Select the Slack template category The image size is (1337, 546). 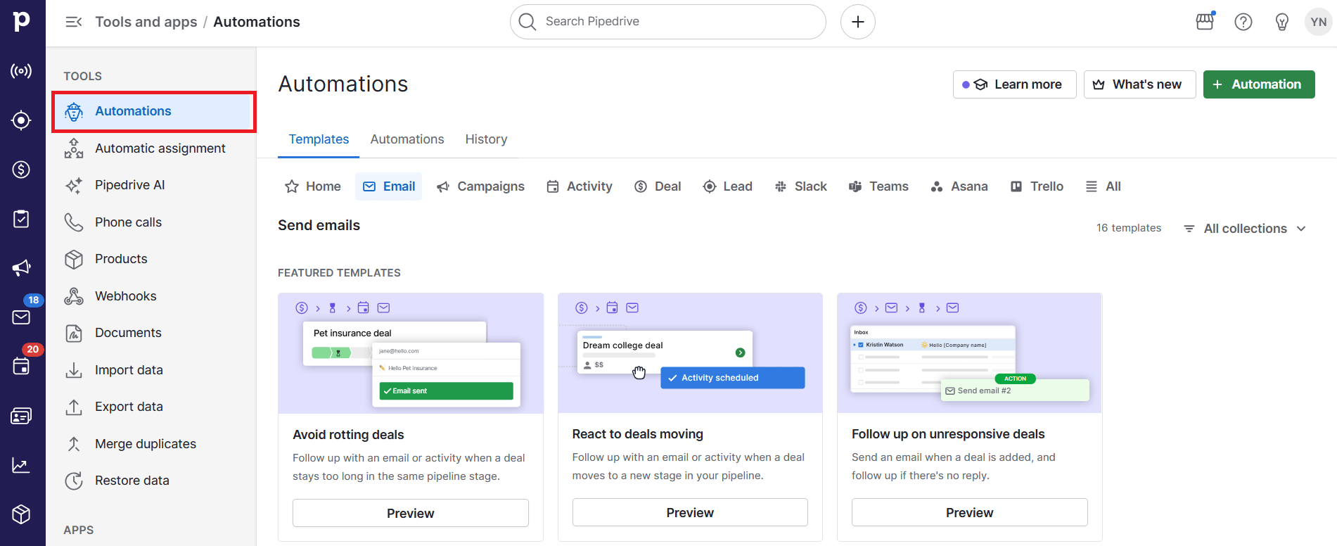[x=800, y=186]
